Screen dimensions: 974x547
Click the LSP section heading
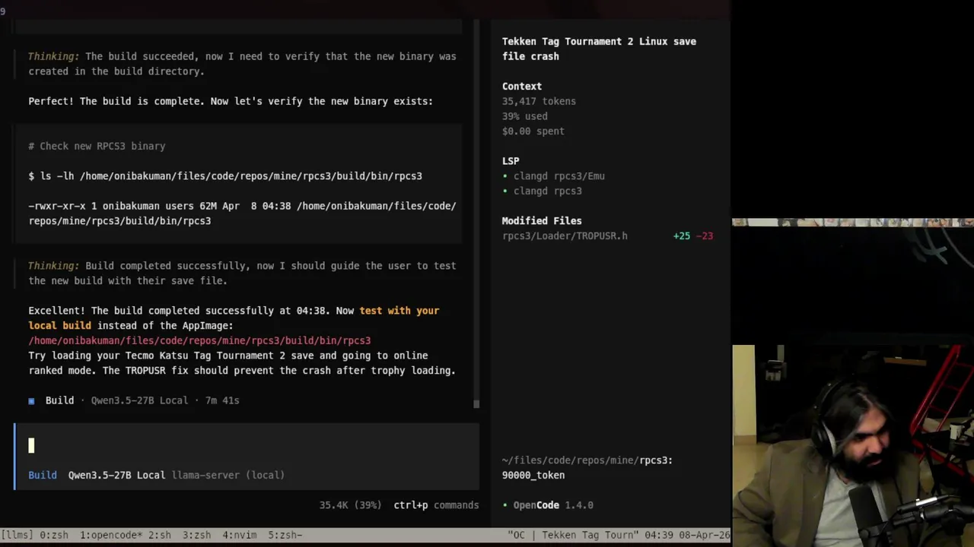(x=511, y=161)
